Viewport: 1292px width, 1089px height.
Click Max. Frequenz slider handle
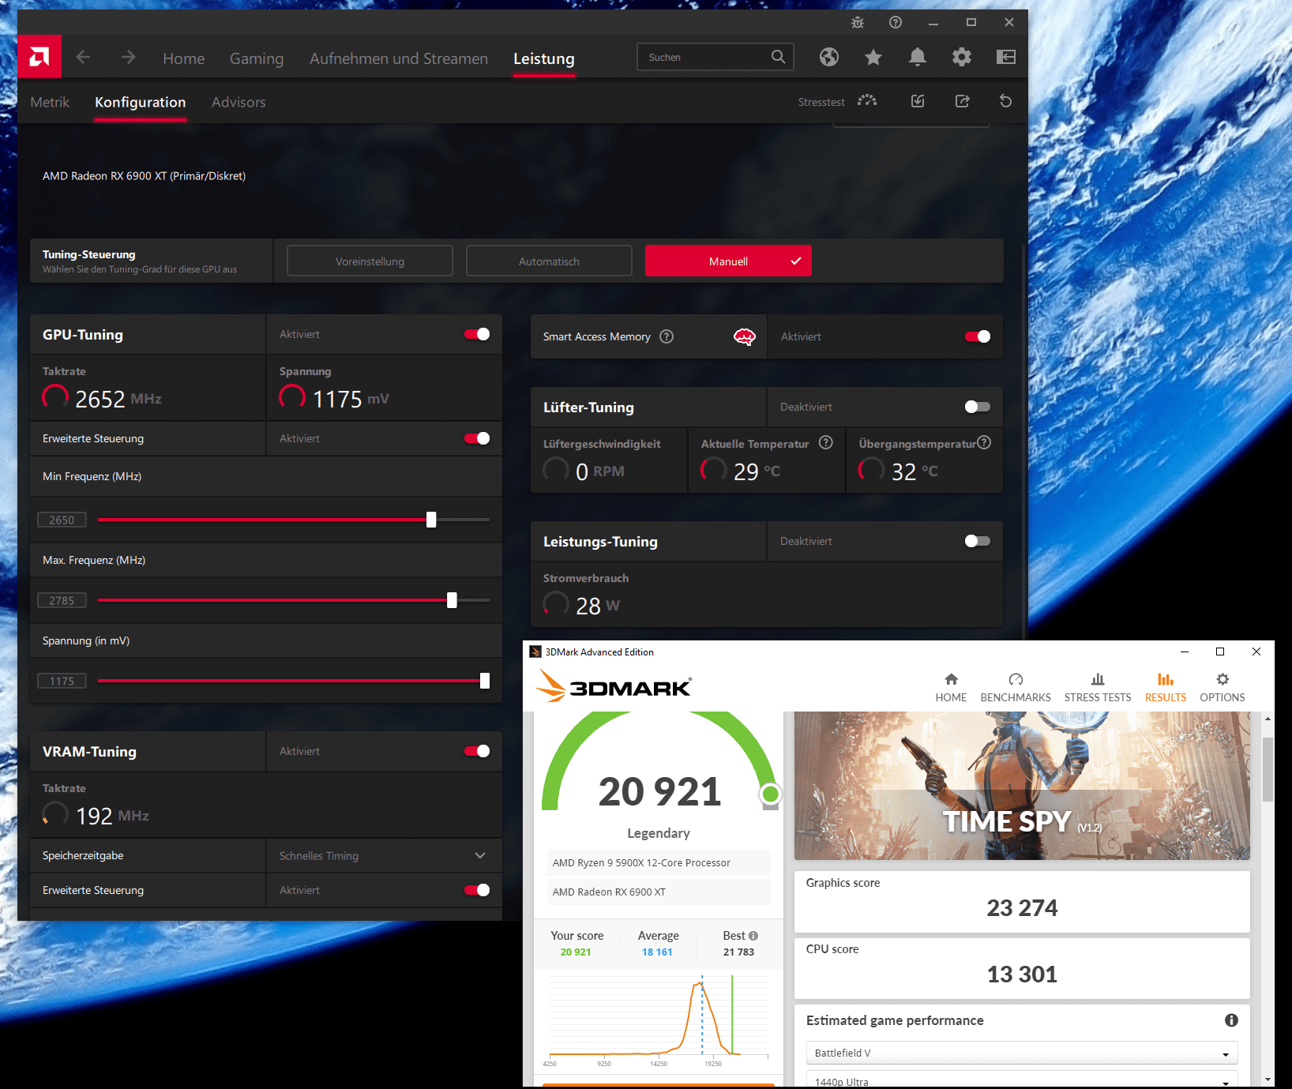coord(452,600)
